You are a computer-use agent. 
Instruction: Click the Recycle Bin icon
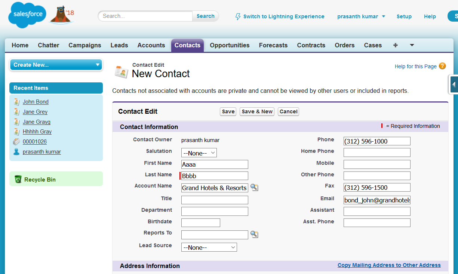[18, 179]
